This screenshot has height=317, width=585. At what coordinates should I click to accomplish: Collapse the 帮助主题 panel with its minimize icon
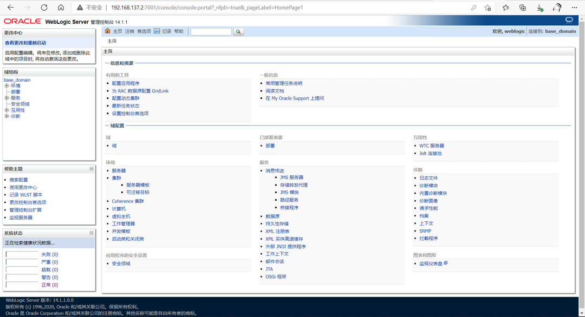coord(92,169)
